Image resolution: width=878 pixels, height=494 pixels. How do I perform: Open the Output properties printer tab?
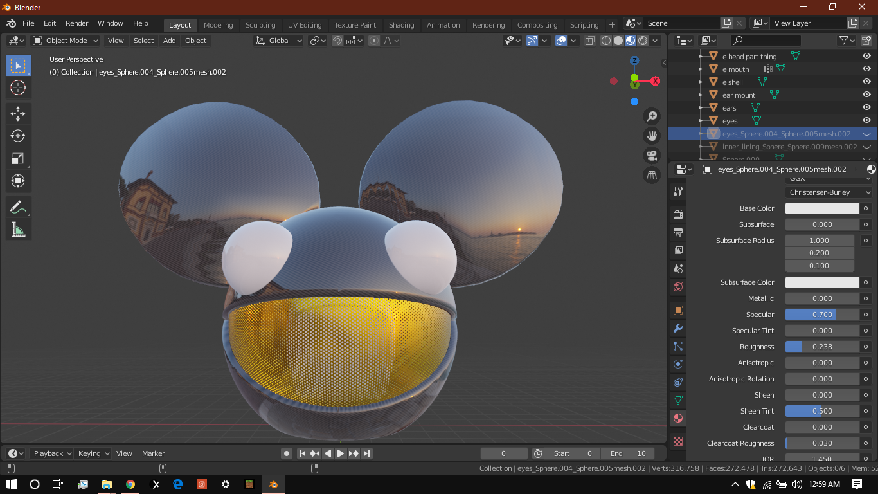tap(677, 232)
